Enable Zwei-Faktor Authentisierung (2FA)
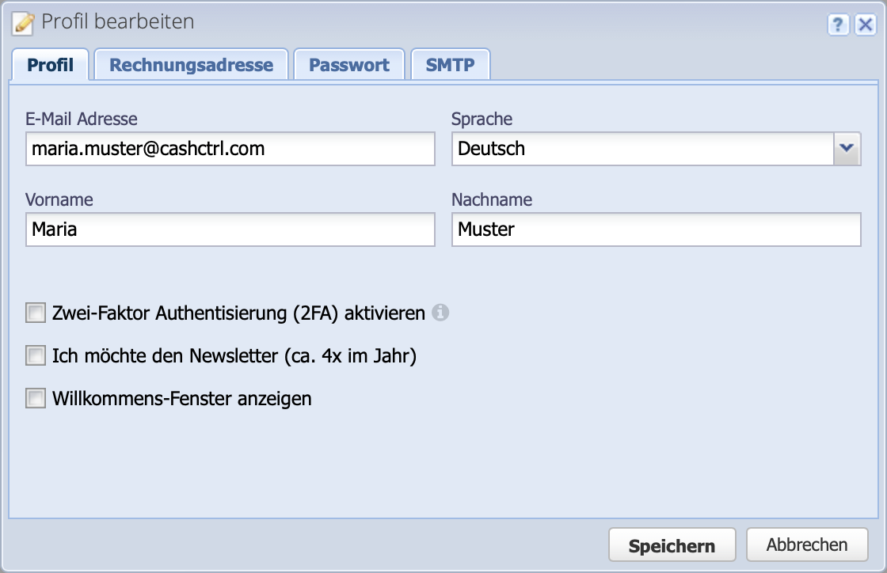887x573 pixels. (x=34, y=313)
